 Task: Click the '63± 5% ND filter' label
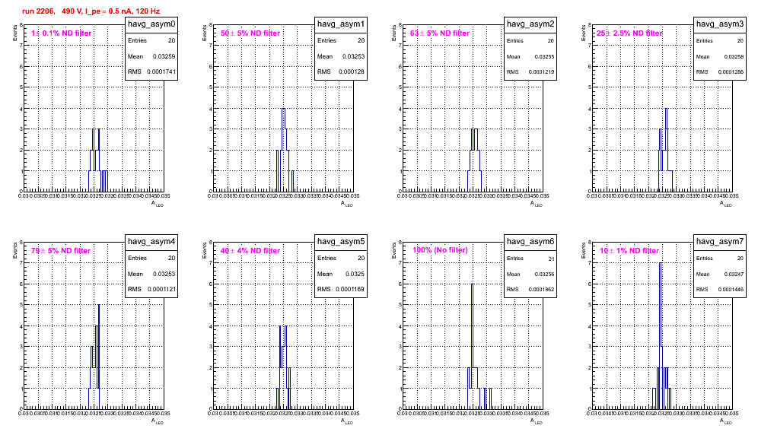pyautogui.click(x=440, y=33)
